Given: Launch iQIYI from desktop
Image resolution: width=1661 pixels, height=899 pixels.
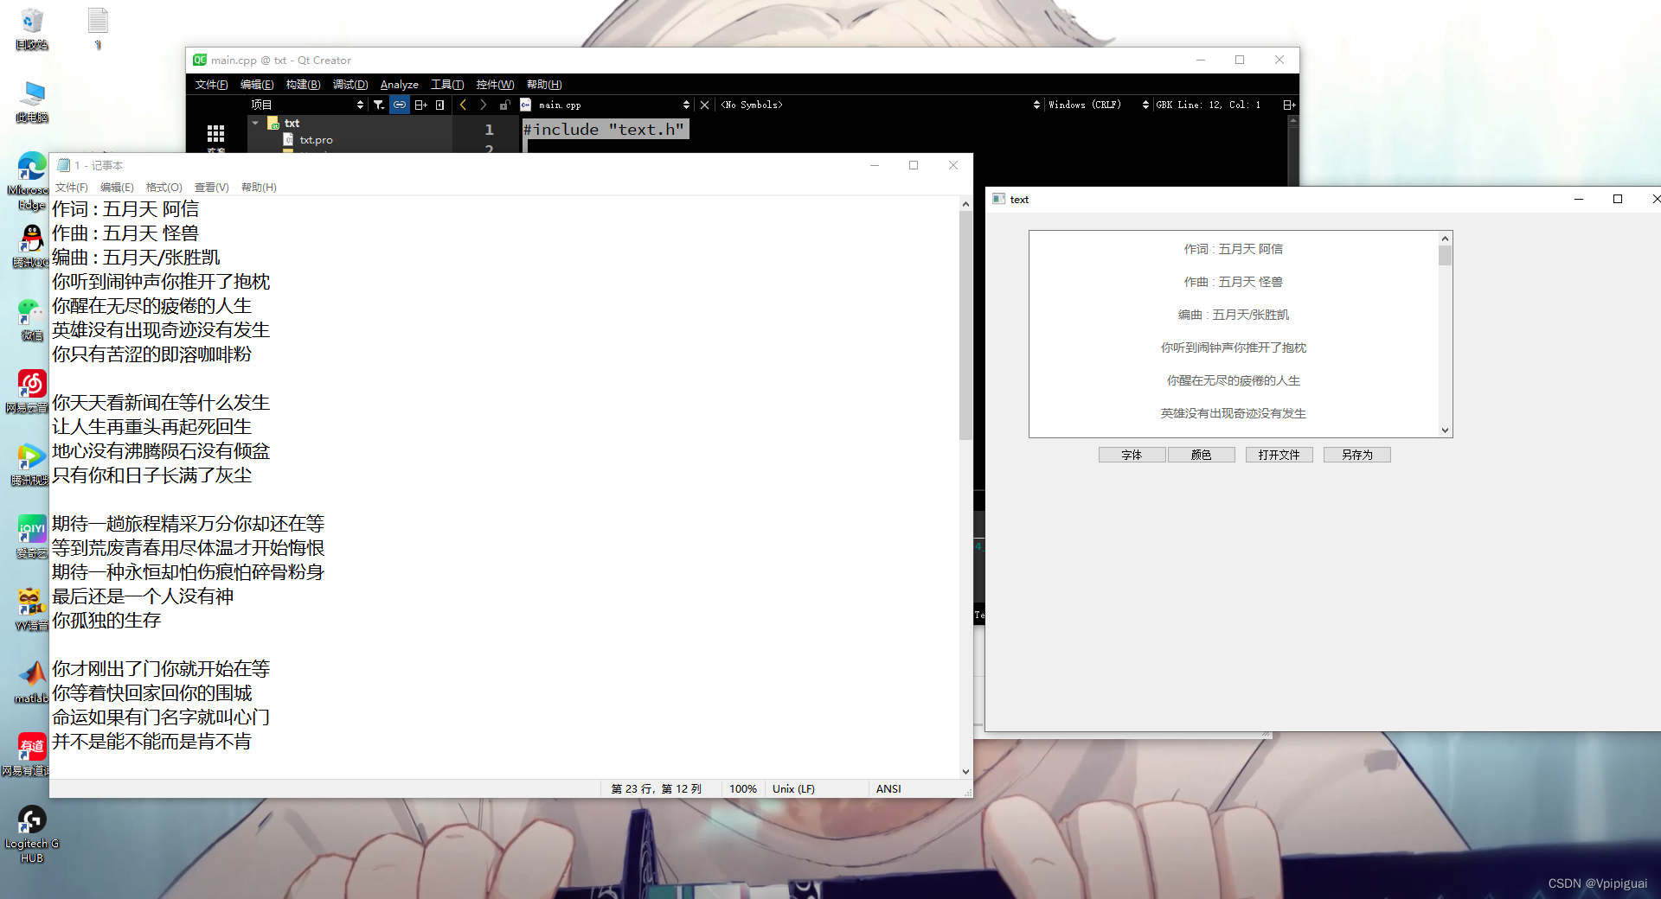Looking at the screenshot, I should pos(31,537).
